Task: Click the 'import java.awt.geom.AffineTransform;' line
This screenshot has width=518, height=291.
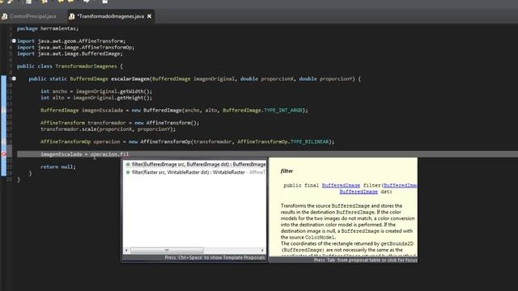Action: click(71, 41)
